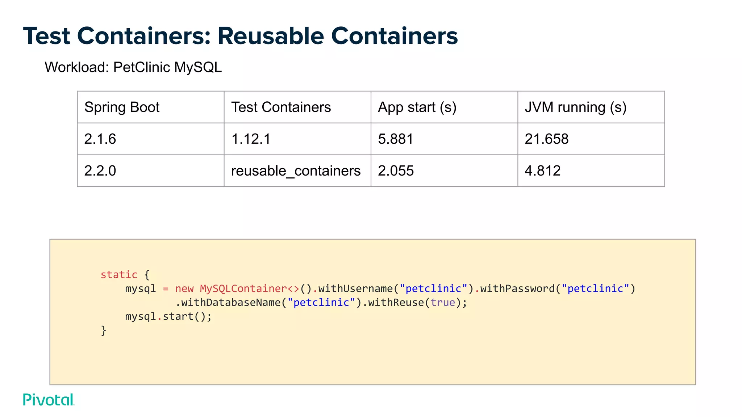Click the closing brace of the static block

[104, 330]
